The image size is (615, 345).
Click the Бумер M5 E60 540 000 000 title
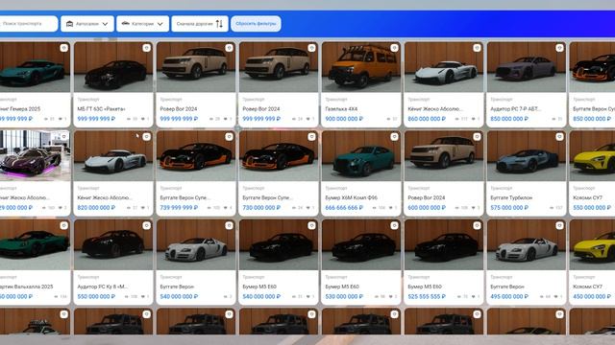point(259,287)
